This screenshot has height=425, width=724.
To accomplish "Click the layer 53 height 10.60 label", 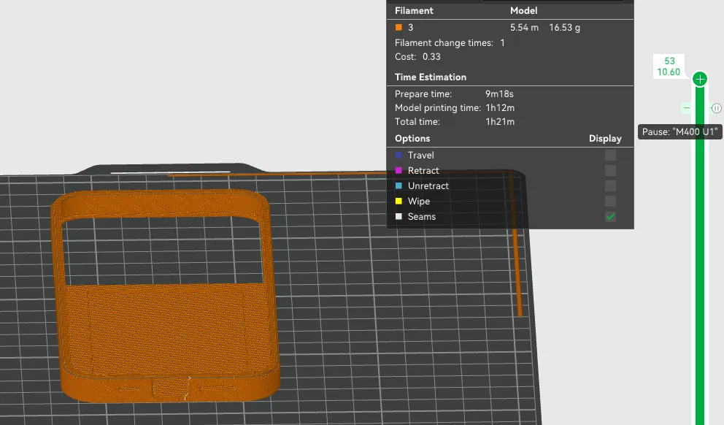I will (669, 66).
